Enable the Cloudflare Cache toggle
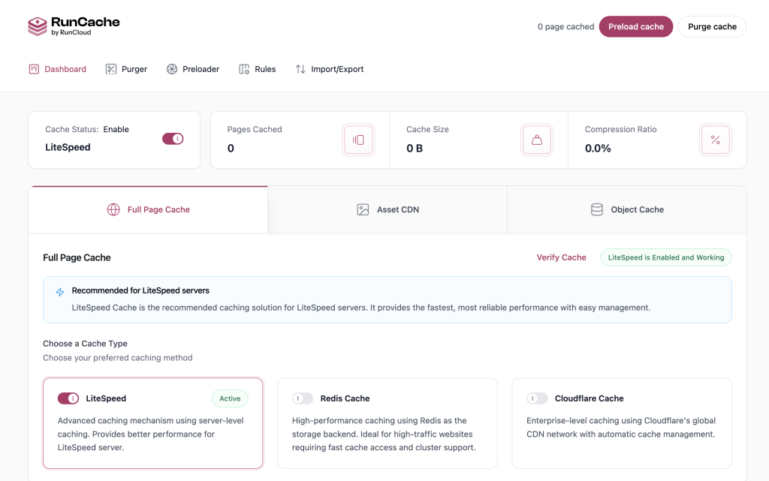 tap(537, 398)
